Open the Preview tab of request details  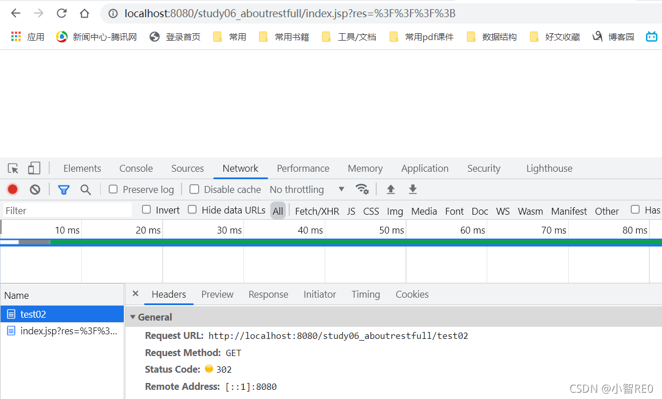coord(218,294)
